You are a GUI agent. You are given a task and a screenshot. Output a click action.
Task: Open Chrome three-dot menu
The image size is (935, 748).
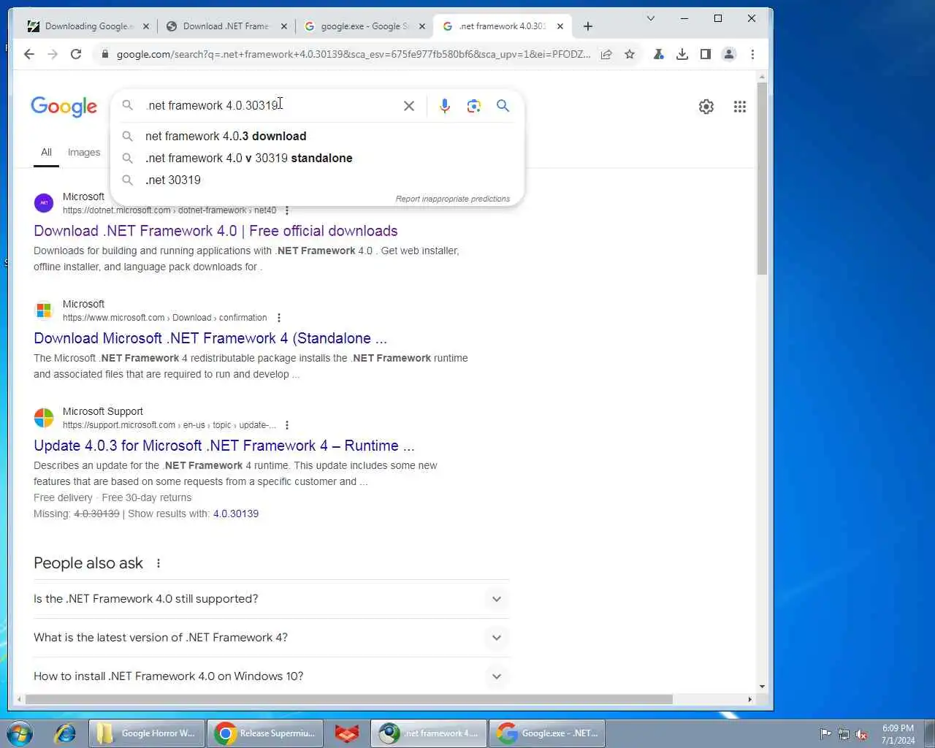coord(752,54)
